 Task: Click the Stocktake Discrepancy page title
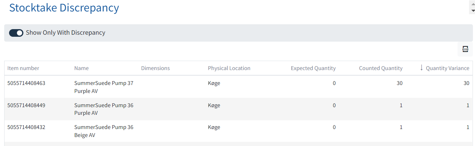coord(64,8)
